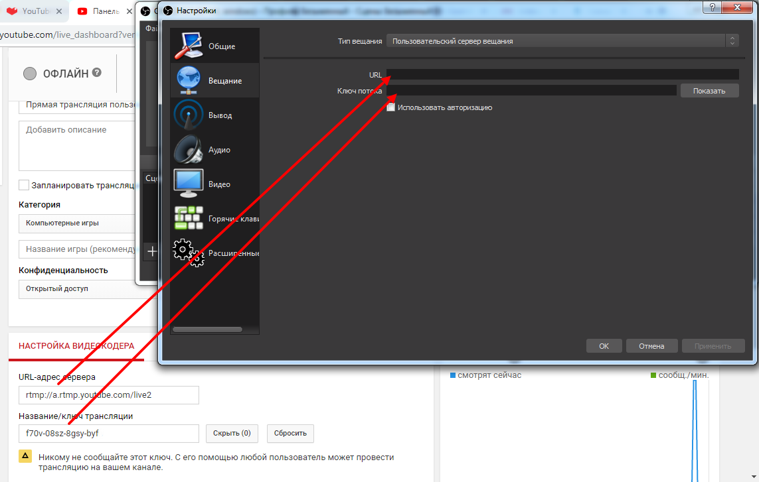Open Video settings monitor icon
This screenshot has width=759, height=482.
188,184
